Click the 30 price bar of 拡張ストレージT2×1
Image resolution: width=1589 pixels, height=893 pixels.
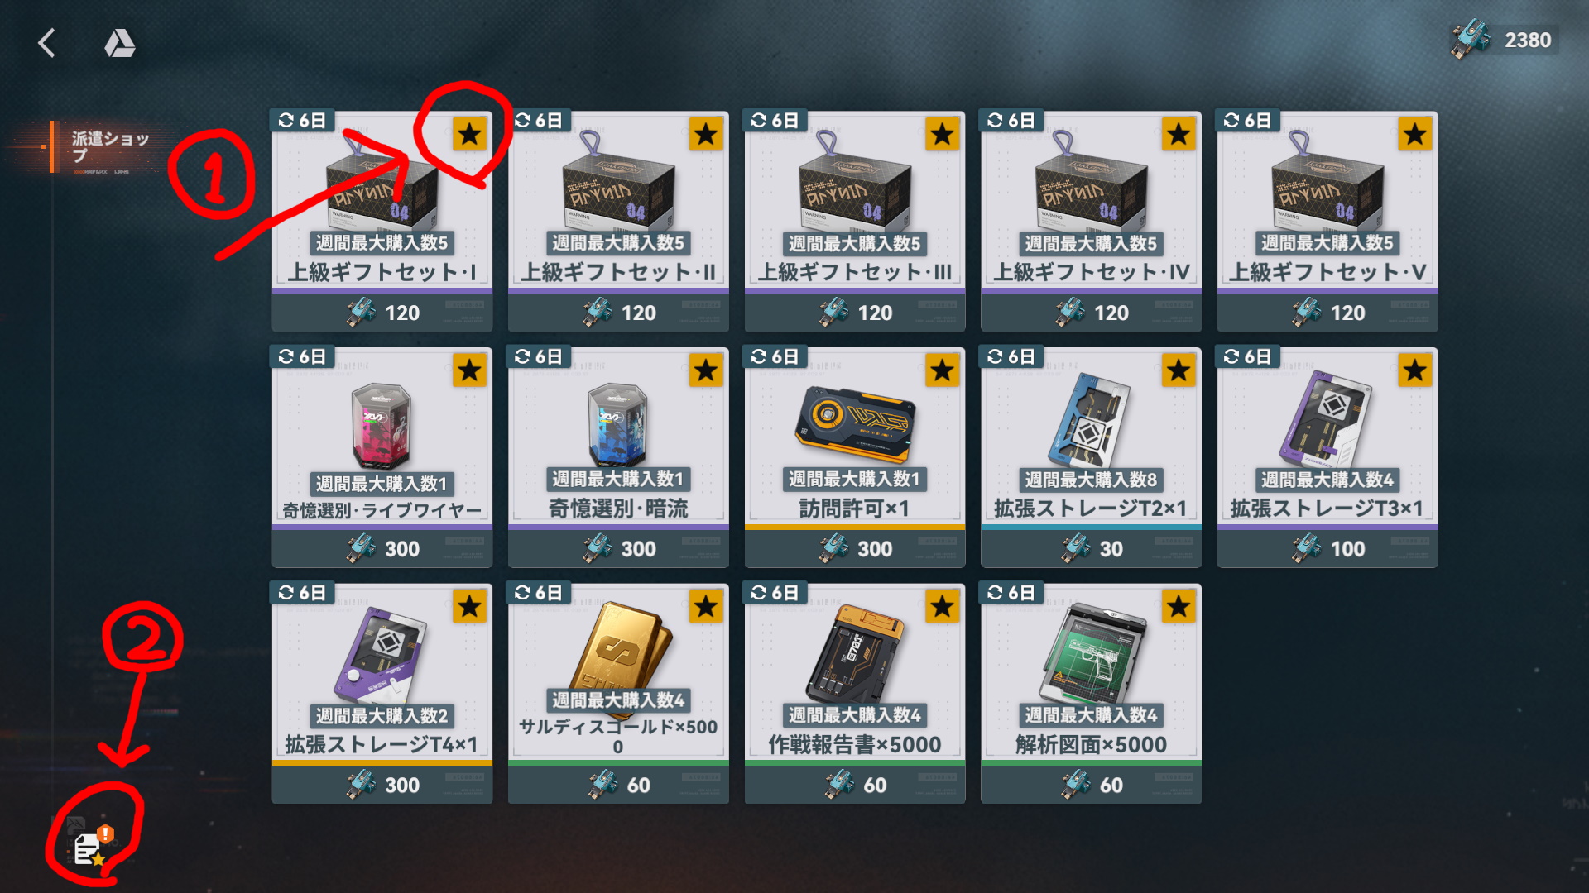tap(1091, 548)
